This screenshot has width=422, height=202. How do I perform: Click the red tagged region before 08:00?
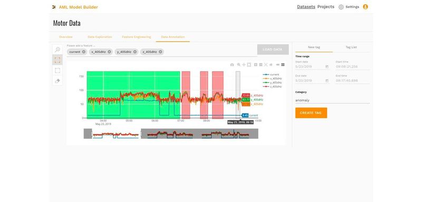(x=204, y=95)
